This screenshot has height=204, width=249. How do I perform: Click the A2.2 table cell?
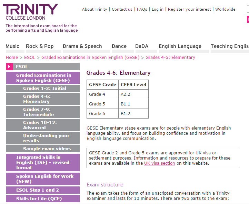click(133, 94)
